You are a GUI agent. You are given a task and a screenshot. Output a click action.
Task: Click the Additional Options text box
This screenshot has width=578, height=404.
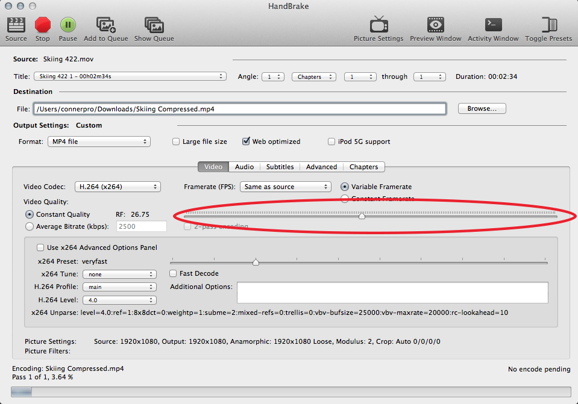click(x=392, y=293)
